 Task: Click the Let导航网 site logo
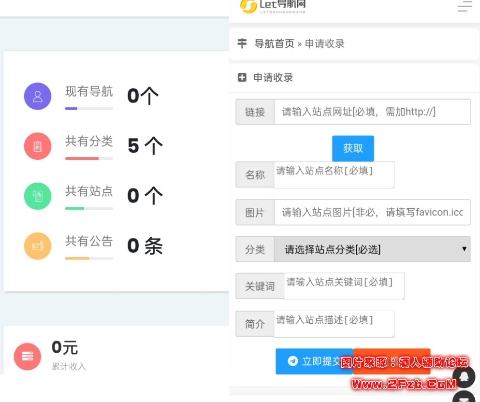(x=273, y=6)
